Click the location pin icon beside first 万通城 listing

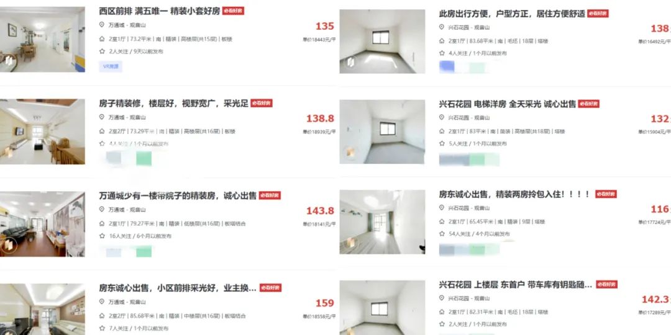coord(102,25)
